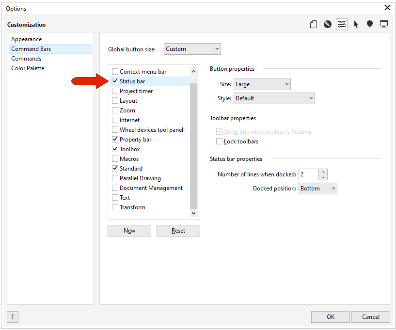Viewport: 396px width, 330px height.
Task: Open the Style dropdown showing Default
Action: pos(274,98)
